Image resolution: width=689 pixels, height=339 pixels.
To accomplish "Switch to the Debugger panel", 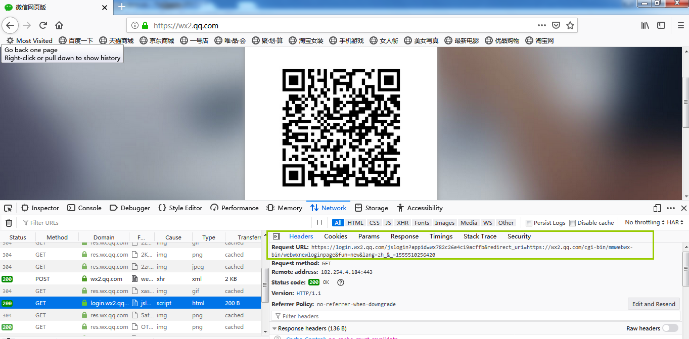I will pyautogui.click(x=130, y=208).
